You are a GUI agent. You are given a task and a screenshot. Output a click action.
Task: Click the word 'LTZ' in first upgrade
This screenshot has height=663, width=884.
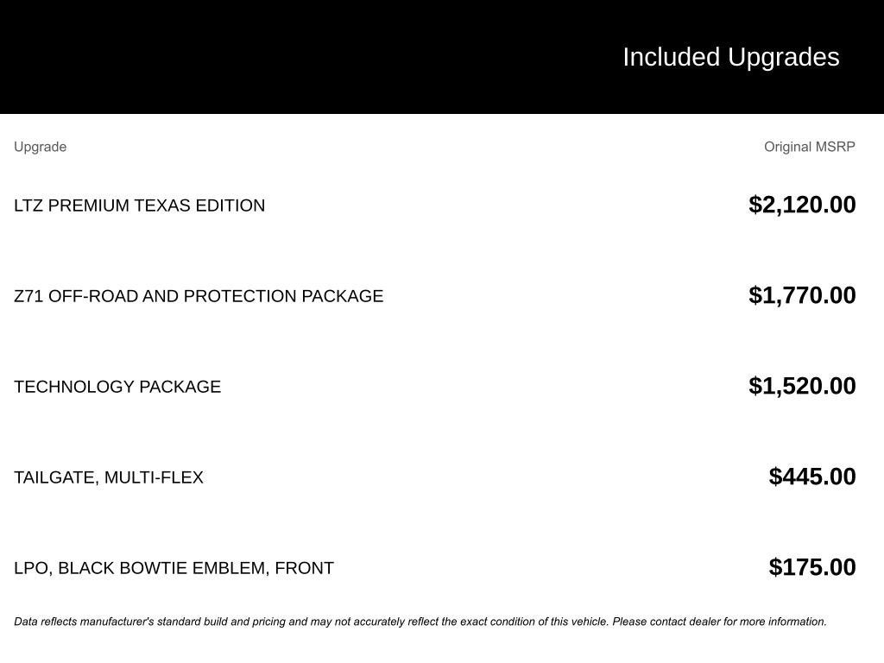coord(28,205)
